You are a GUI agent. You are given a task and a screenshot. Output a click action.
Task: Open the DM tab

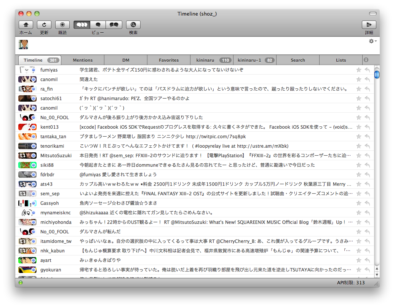pyautogui.click(x=126, y=60)
